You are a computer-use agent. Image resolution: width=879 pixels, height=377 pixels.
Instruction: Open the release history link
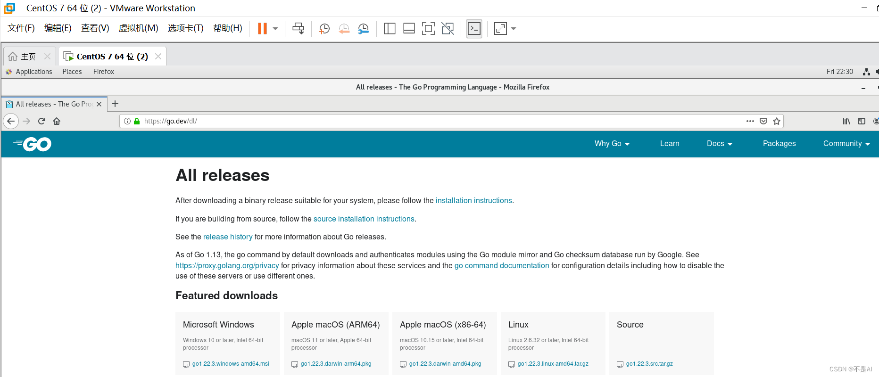click(x=228, y=237)
